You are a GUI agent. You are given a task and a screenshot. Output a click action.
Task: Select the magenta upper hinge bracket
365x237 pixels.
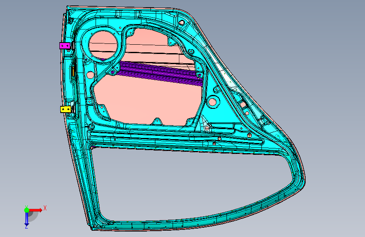tap(65, 46)
